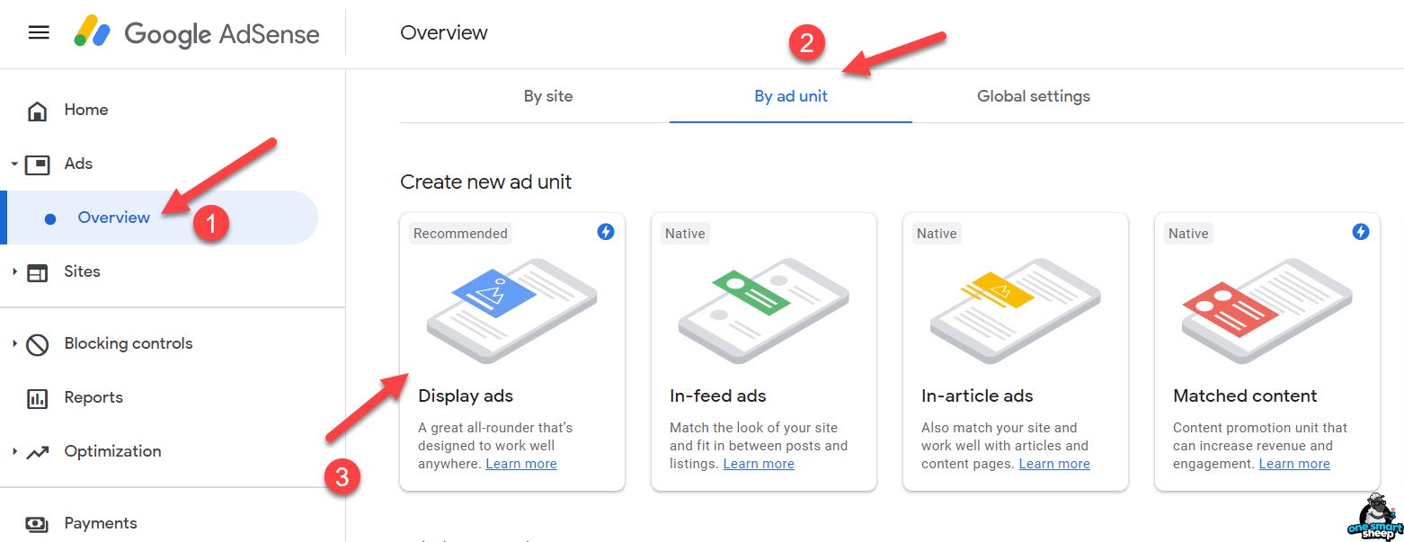This screenshot has height=542, width=1404.
Task: Open Payments in the sidebar
Action: [x=101, y=523]
